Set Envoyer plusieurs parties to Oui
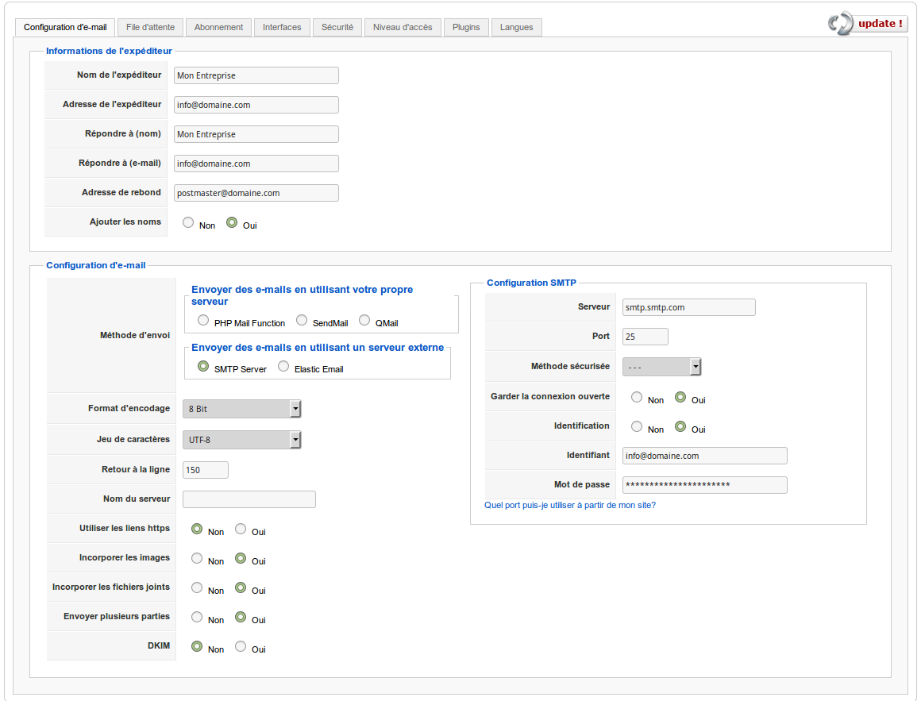 [x=241, y=617]
